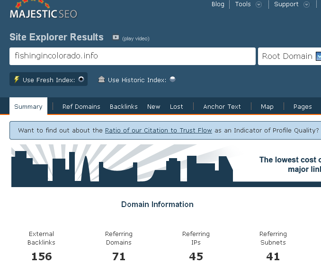This screenshot has height=274, width=321.
Task: Click the fishingincolorado.info search field
Action: click(x=133, y=56)
